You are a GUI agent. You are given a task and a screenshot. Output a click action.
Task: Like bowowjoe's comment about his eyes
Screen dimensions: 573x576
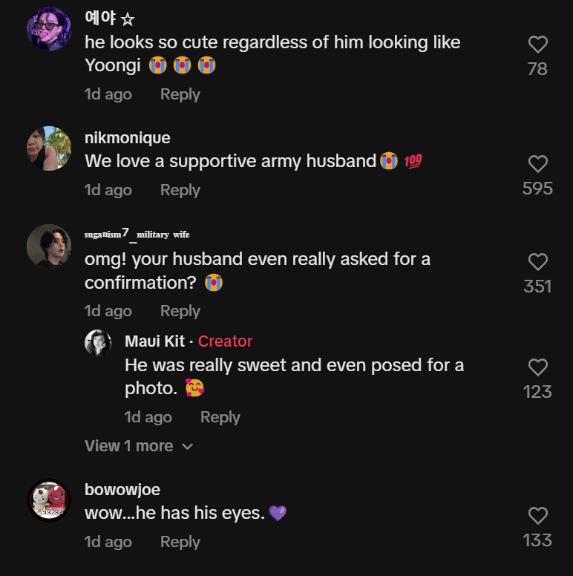coord(537,516)
